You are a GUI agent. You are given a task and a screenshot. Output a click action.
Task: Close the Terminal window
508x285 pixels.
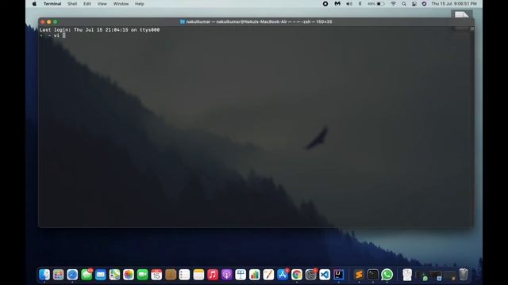click(x=42, y=22)
